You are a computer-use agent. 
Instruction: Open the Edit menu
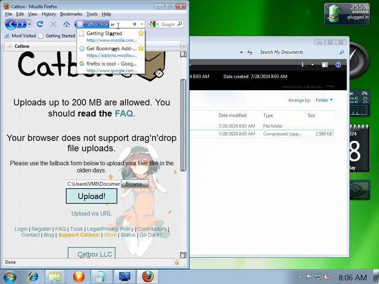[20, 14]
